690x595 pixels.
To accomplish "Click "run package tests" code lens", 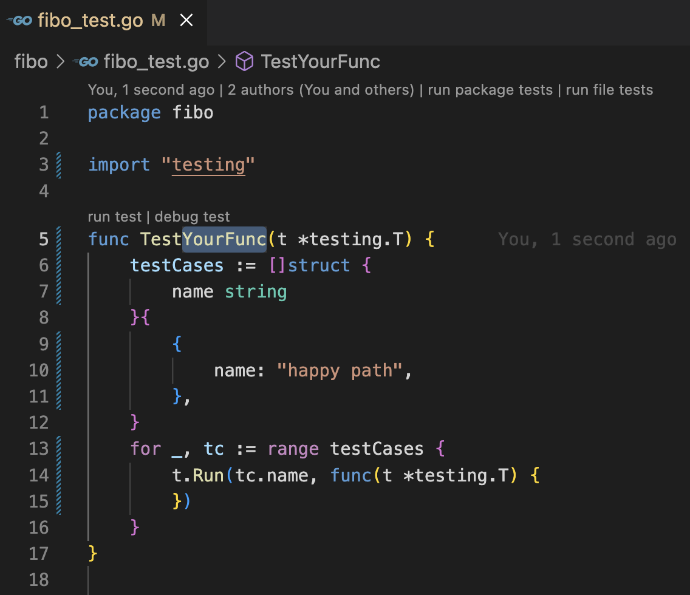I will pos(490,90).
